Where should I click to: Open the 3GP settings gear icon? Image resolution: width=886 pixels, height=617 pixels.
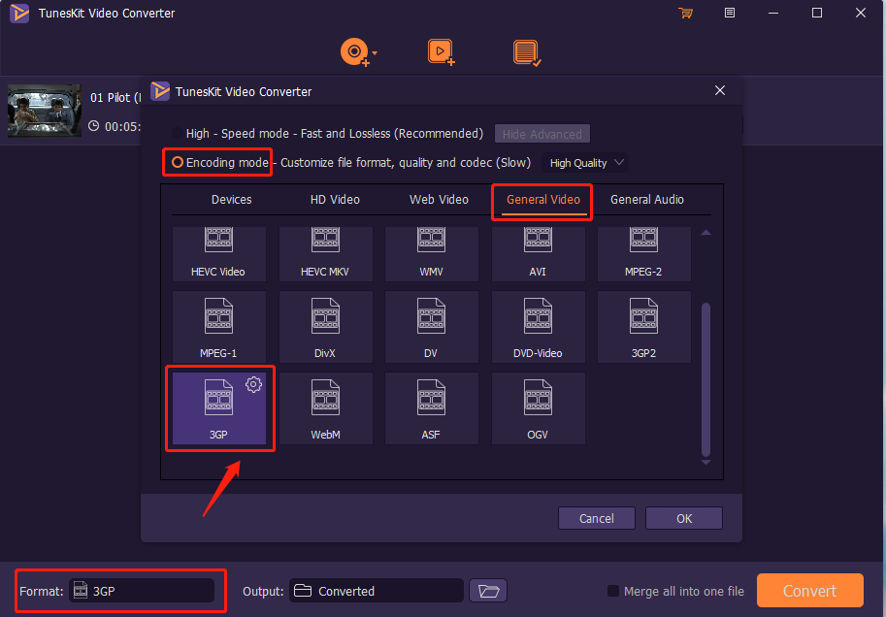point(253,384)
